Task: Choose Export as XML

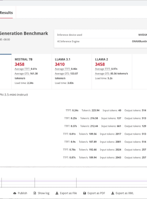Action: pyautogui.click(x=125, y=193)
